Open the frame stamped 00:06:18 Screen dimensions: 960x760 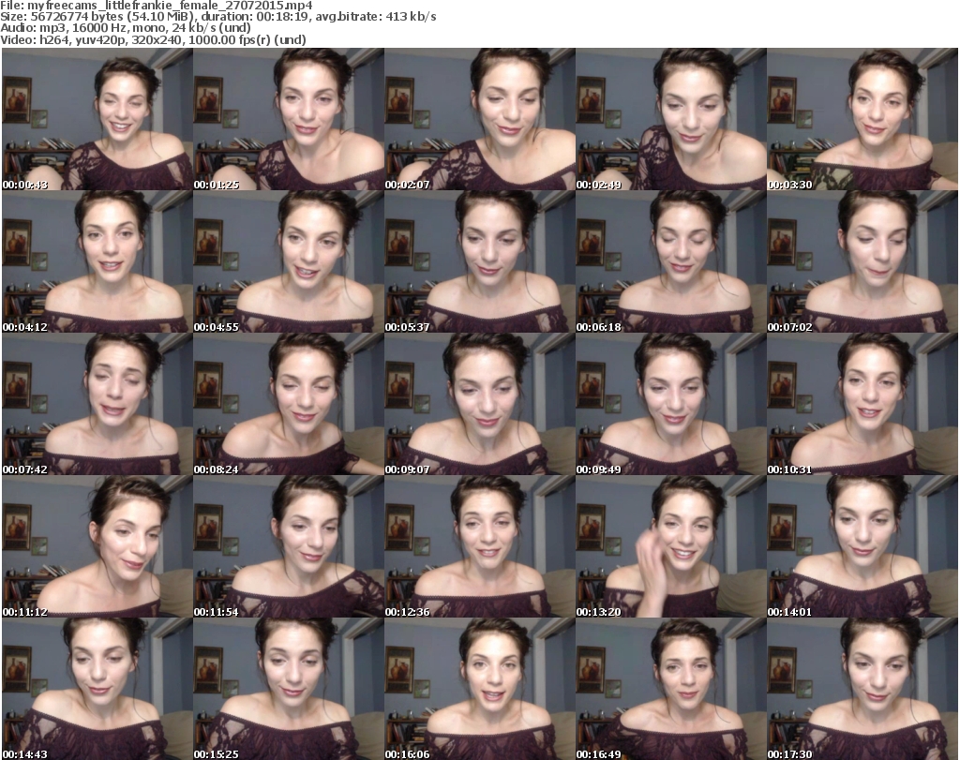coord(671,261)
